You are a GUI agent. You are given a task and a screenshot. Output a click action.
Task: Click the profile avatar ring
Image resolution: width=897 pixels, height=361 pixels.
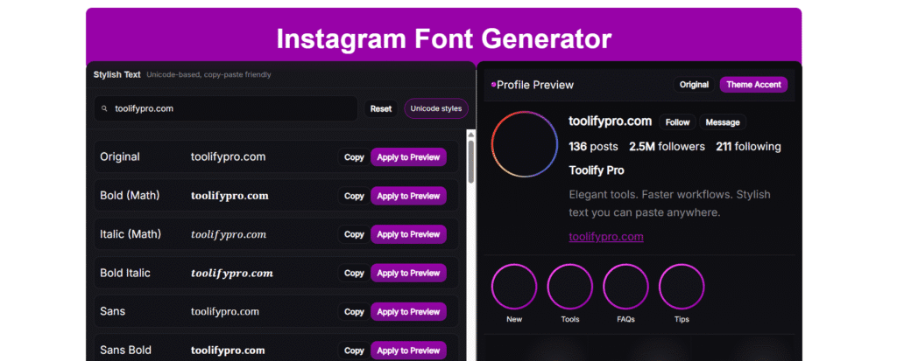[525, 145]
